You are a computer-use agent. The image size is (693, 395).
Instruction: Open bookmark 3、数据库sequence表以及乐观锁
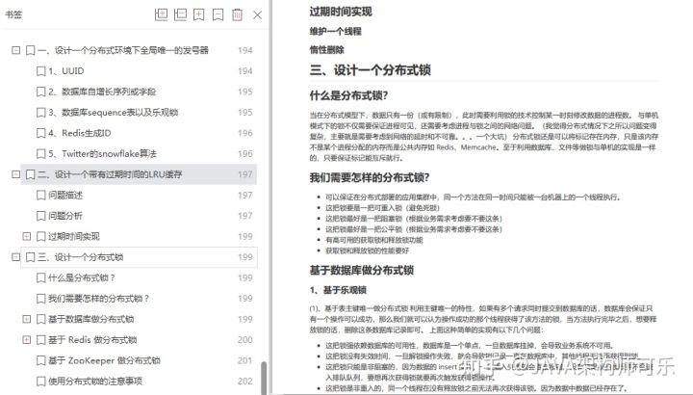[x=114, y=113]
